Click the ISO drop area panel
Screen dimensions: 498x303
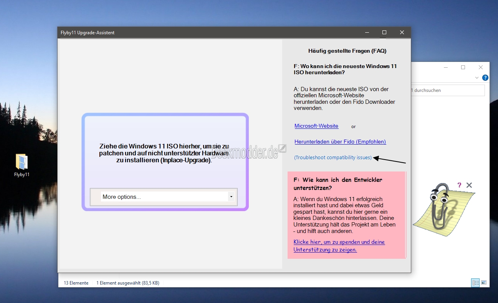(x=165, y=162)
